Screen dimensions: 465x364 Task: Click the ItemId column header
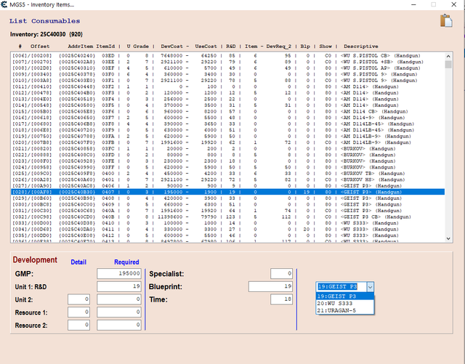105,46
